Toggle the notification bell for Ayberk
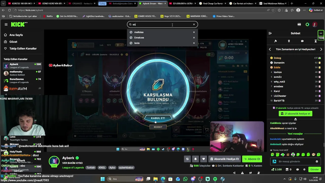Image resolution: width=325 pixels, height=183 pixels. point(196,159)
